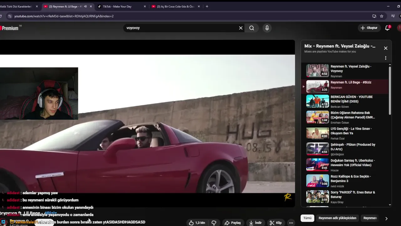This screenshot has height=226, width=401.
Task: Bookmark this page with star icon
Action: click(x=382, y=16)
